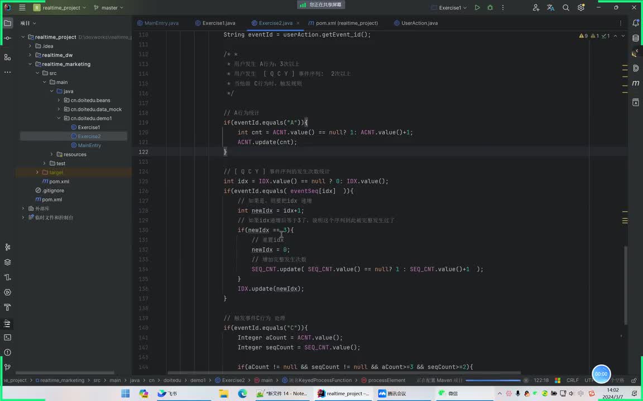The image size is (643, 401).
Task: Click the Maven configuration progress bar
Action: tap(492, 380)
